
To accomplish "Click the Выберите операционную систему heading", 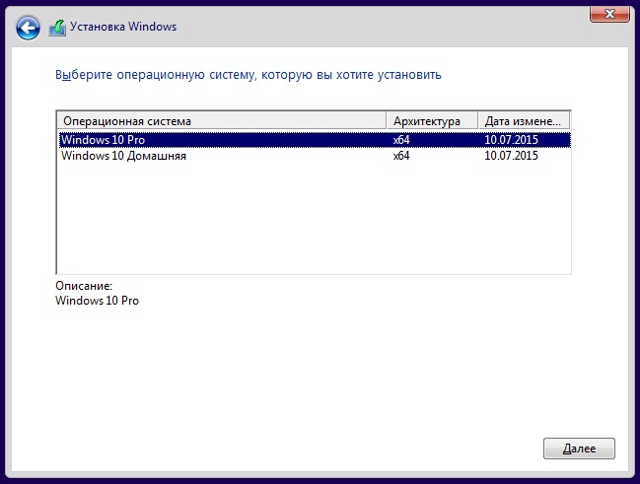I will point(249,75).
